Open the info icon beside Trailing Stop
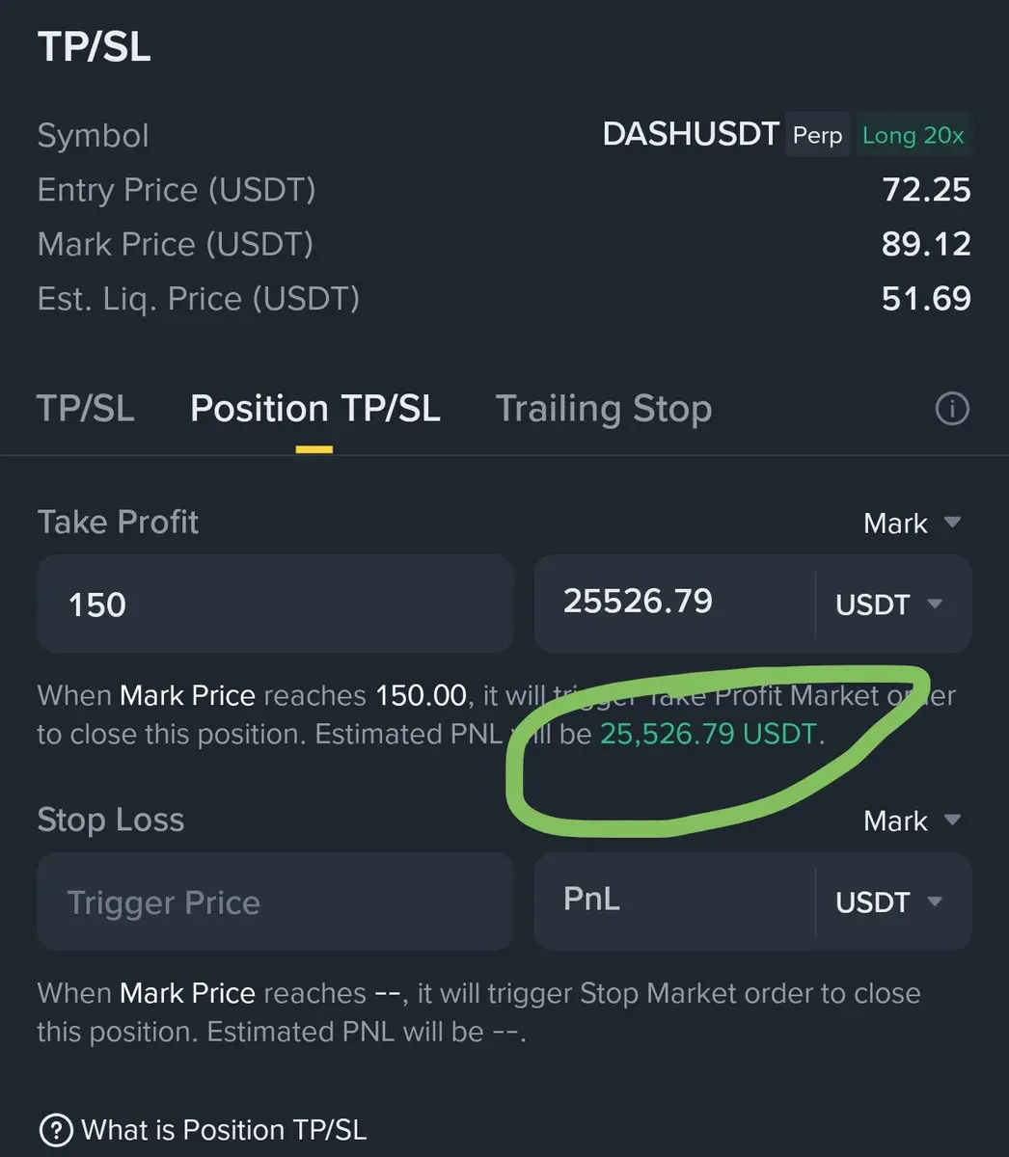Screen dimensions: 1009x1157 click(x=952, y=410)
